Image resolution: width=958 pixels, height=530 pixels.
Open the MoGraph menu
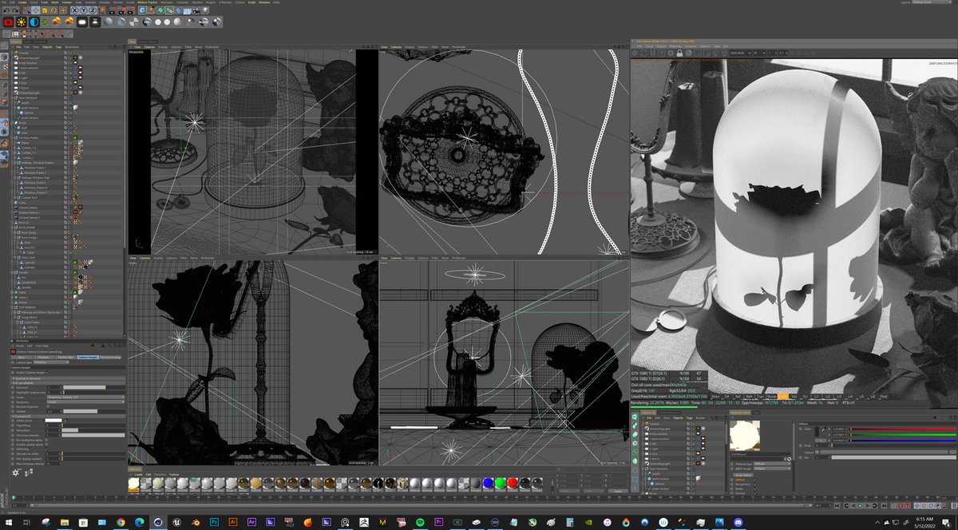pos(167,2)
